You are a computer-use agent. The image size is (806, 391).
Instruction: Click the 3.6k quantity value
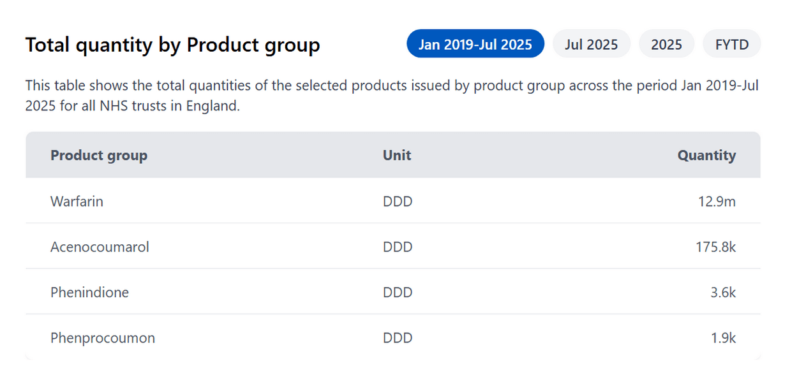tap(723, 292)
